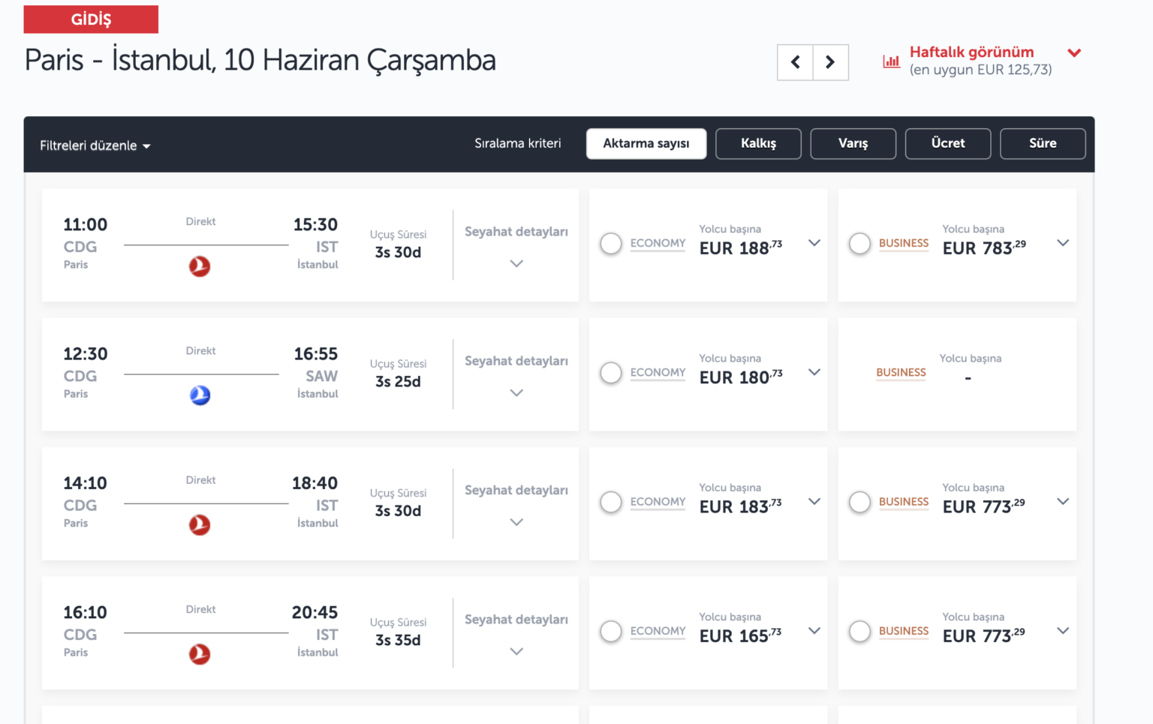Click BUSINESS label on 12:30 flight
This screenshot has height=724, width=1153.
click(901, 372)
